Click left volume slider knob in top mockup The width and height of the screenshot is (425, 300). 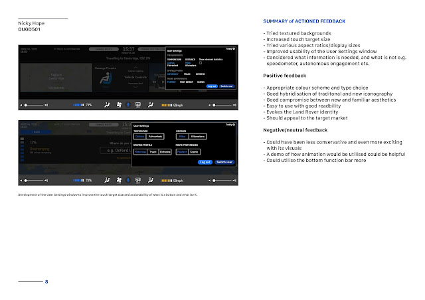tap(26, 105)
